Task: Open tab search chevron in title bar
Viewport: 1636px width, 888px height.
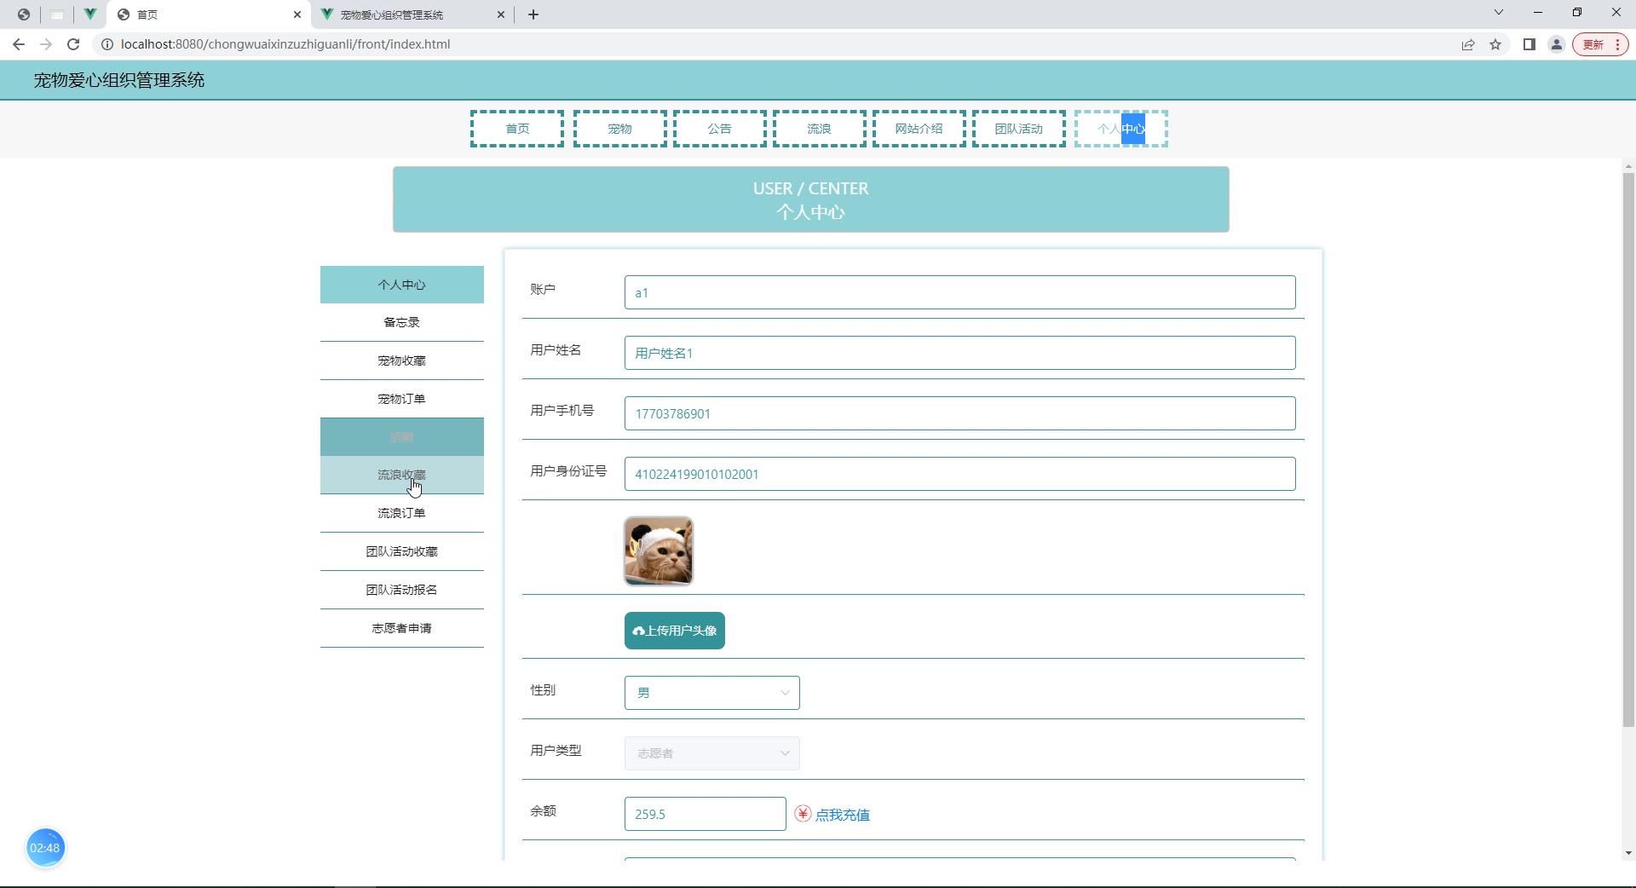Action: coord(1499,13)
